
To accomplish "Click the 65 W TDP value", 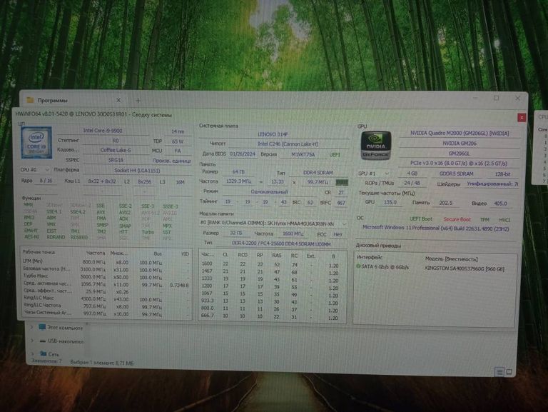I will (x=178, y=141).
